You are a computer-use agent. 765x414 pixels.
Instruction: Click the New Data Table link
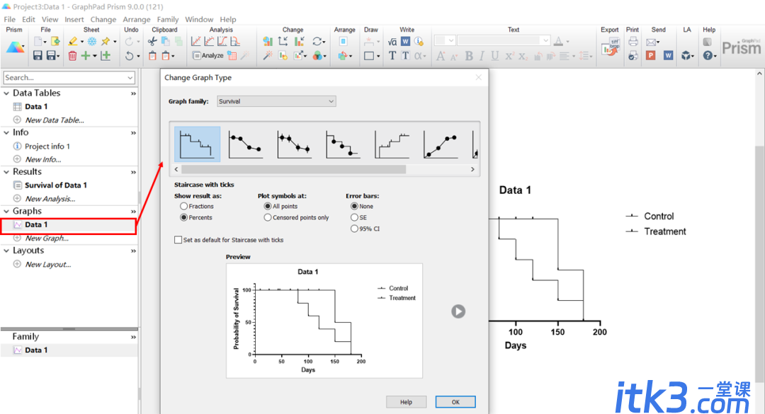(55, 120)
